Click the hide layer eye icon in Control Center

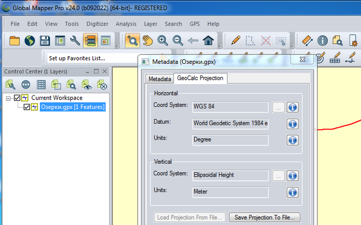87,85
